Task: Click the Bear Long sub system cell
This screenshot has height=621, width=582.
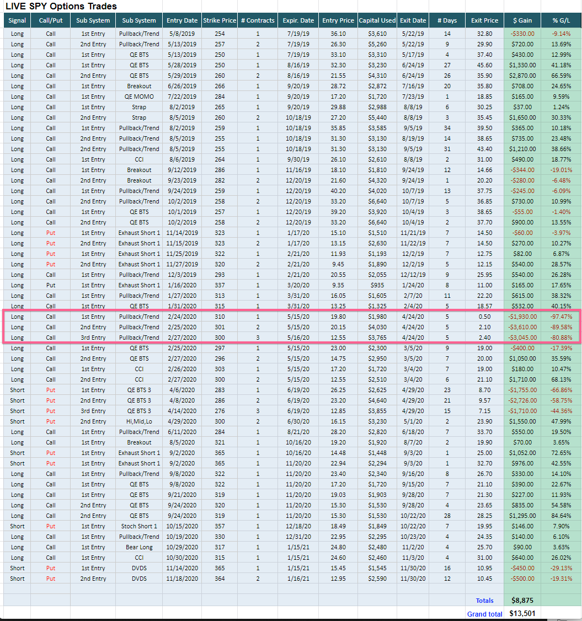Action: coord(139,547)
